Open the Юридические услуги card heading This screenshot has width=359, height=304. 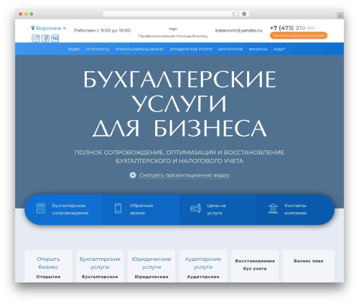click(151, 263)
